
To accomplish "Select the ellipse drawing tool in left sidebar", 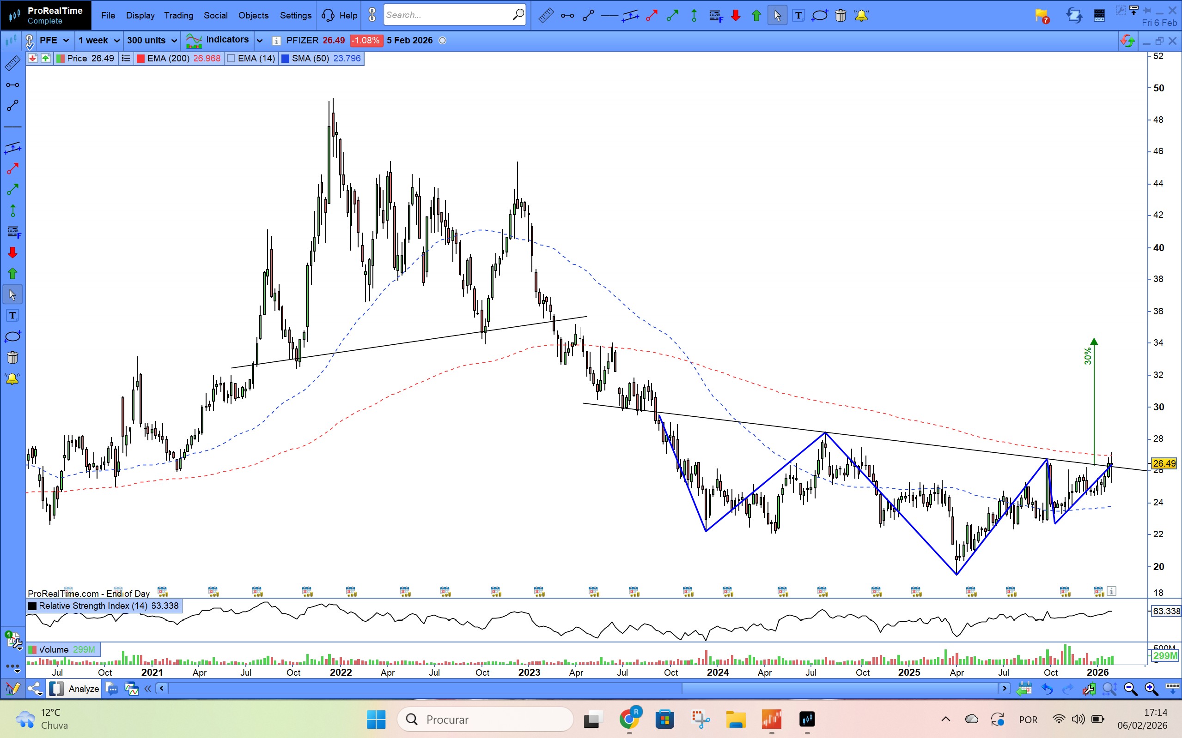I will tap(12, 337).
